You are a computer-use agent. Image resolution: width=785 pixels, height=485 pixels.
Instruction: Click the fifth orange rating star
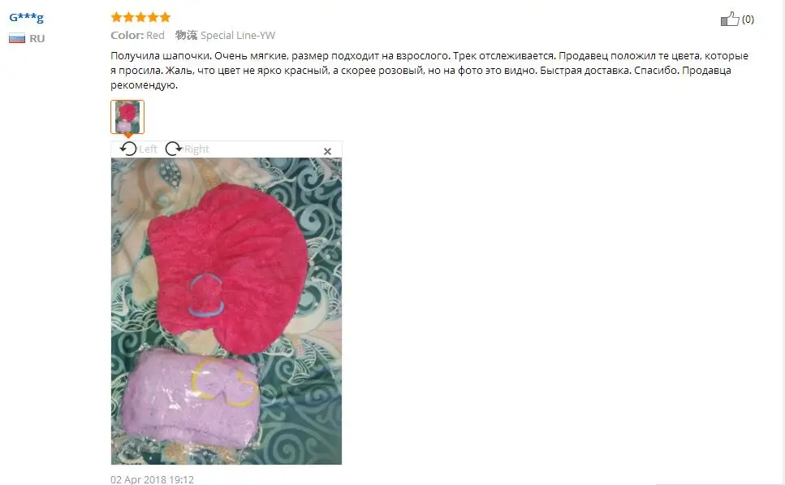[165, 18]
